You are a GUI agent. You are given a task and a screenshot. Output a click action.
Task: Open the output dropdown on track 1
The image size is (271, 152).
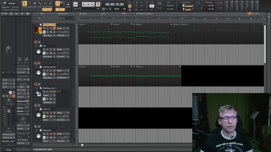pyautogui.click(x=63, y=35)
